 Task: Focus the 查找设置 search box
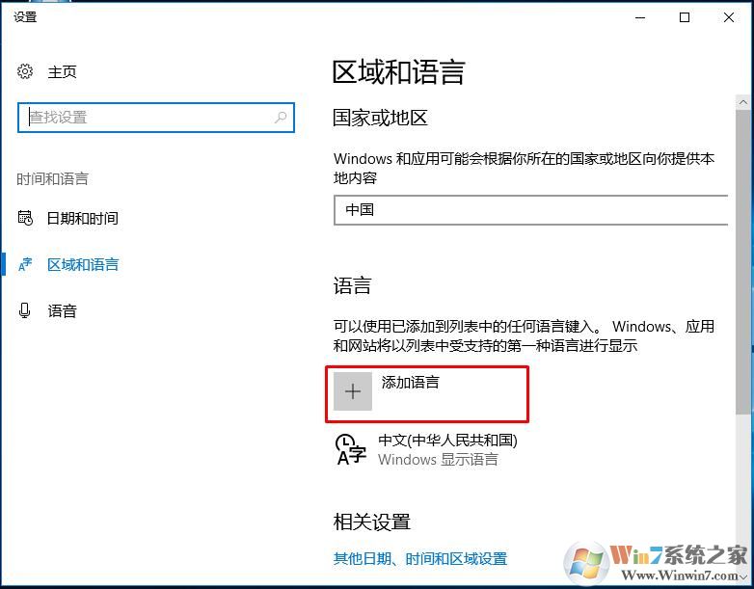coord(156,117)
